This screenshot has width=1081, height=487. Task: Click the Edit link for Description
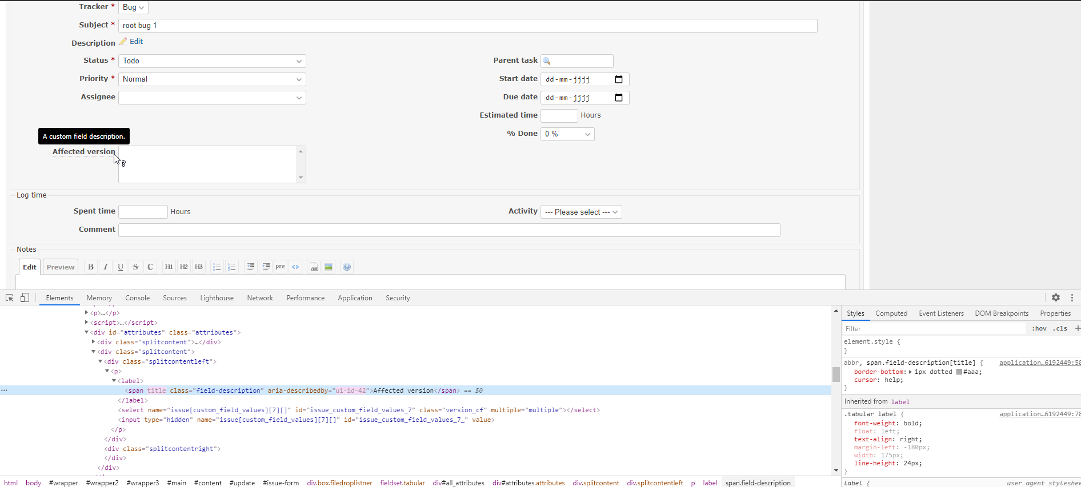(x=137, y=42)
